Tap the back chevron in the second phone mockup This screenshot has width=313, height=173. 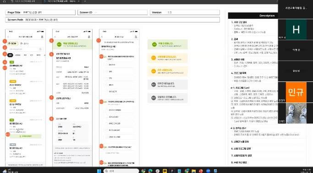click(x=55, y=37)
